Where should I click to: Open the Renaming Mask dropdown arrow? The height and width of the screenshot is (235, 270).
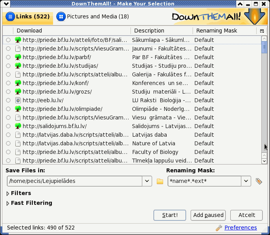(246, 181)
